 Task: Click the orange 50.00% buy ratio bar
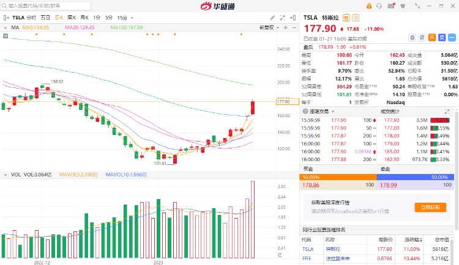(x=338, y=177)
